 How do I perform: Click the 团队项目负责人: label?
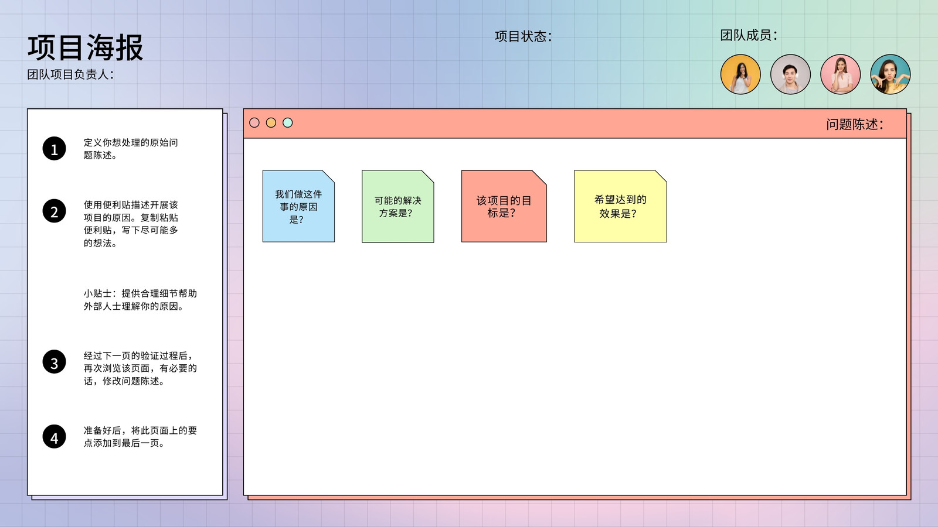70,74
